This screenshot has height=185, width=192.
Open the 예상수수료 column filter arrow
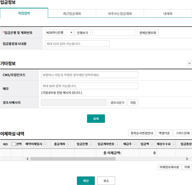tap(173, 144)
